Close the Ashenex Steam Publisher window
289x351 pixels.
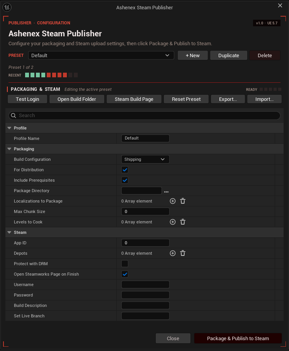click(280, 5)
